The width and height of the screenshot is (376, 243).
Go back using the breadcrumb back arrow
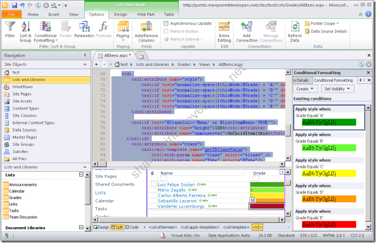[x=96, y=64]
